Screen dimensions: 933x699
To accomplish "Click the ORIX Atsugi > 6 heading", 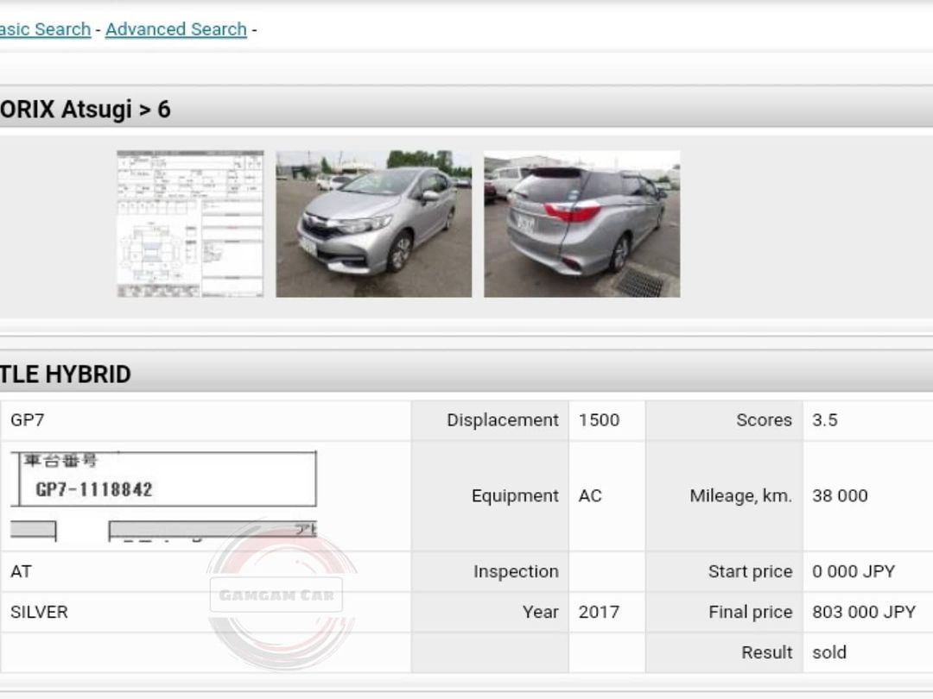I will 86,110.
